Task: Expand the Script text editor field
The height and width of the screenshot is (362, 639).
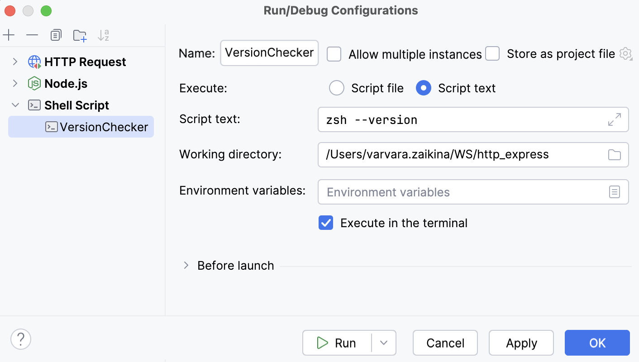Action: [x=614, y=119]
